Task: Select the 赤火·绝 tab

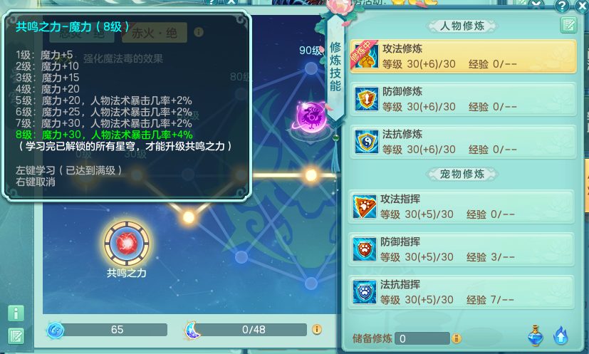Action: [x=154, y=33]
